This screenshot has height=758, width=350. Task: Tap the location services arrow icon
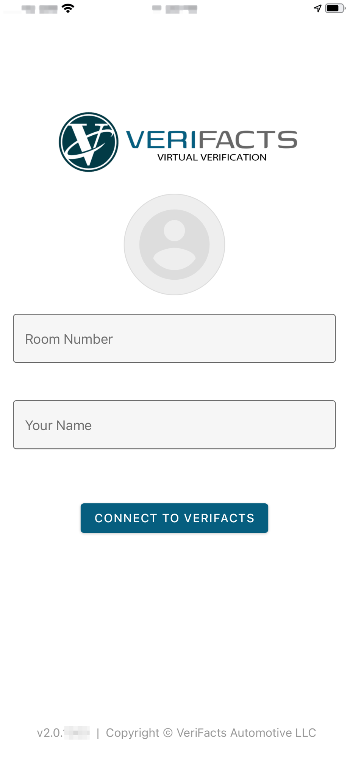click(x=317, y=8)
